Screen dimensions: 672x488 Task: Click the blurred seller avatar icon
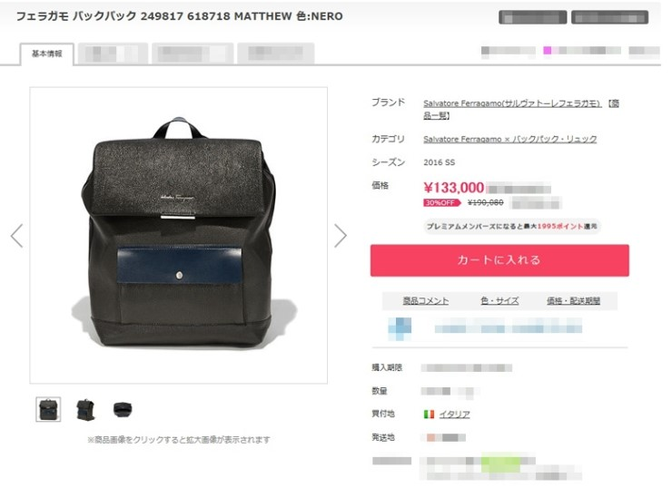pyautogui.click(x=400, y=328)
